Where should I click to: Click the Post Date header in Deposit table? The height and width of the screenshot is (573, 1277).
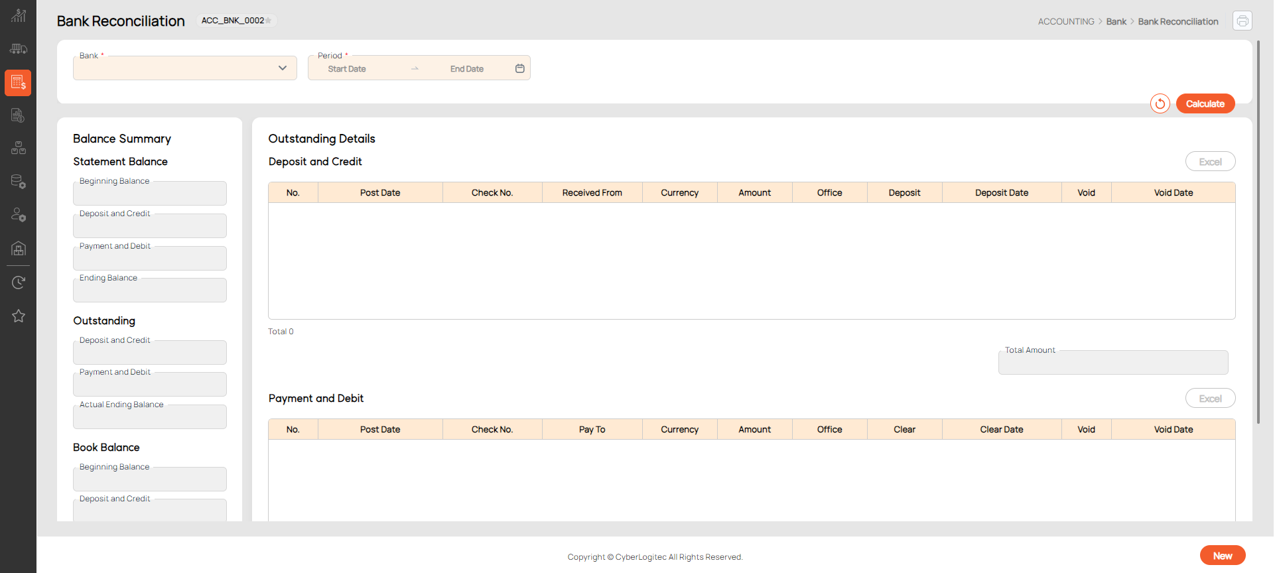(x=380, y=193)
